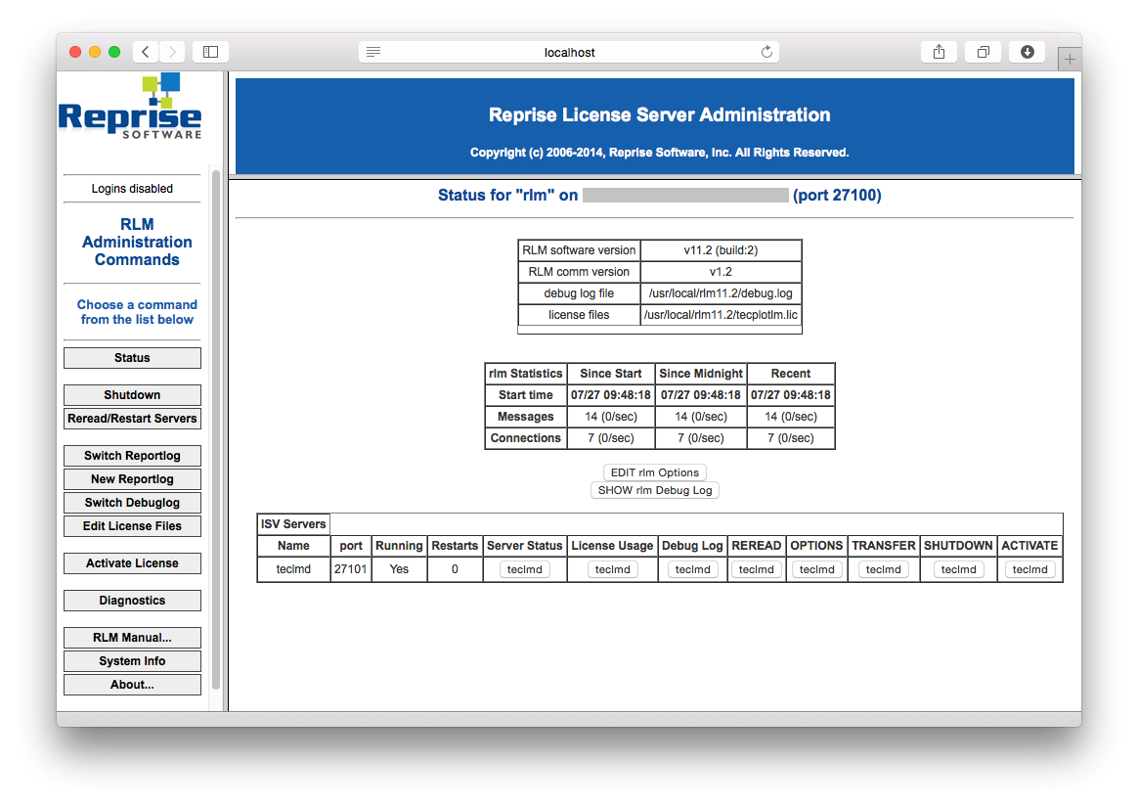Click teclmd SHUTDOWN button
This screenshot has width=1138, height=807.
[958, 569]
